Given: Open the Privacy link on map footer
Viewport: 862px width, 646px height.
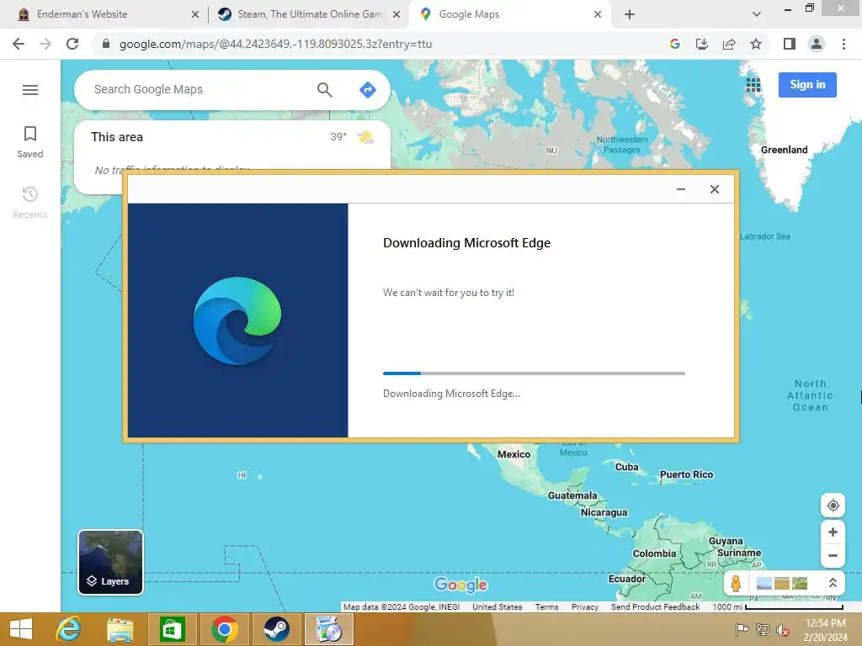Looking at the screenshot, I should pyautogui.click(x=584, y=606).
